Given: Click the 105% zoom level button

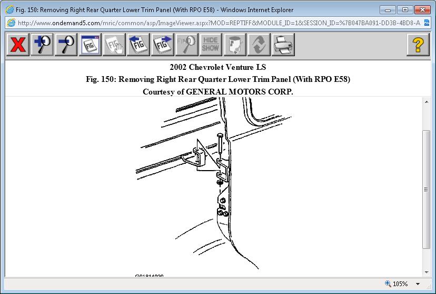Looking at the screenshot, I should [x=397, y=283].
